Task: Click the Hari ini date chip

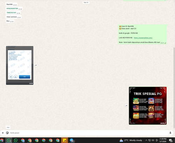Action: point(86,2)
